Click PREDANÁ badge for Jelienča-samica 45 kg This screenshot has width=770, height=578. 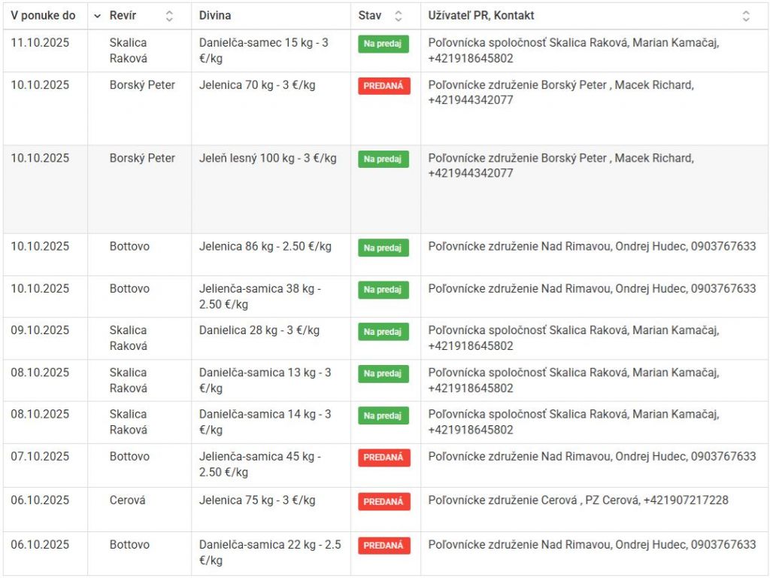tap(383, 458)
